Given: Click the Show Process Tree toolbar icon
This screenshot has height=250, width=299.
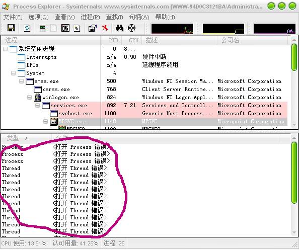Looking at the screenshot, I should [54, 28].
